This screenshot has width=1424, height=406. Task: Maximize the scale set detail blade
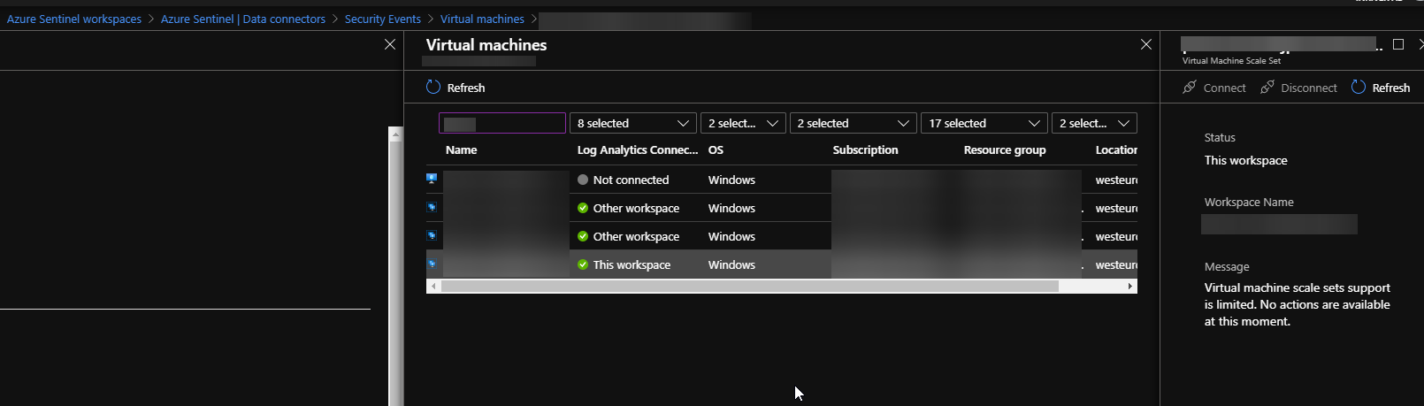tap(1398, 44)
